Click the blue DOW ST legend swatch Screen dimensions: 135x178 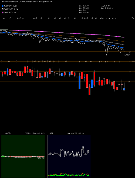(3, 6)
